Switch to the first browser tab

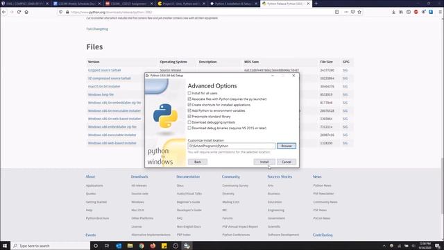(x=25, y=3)
